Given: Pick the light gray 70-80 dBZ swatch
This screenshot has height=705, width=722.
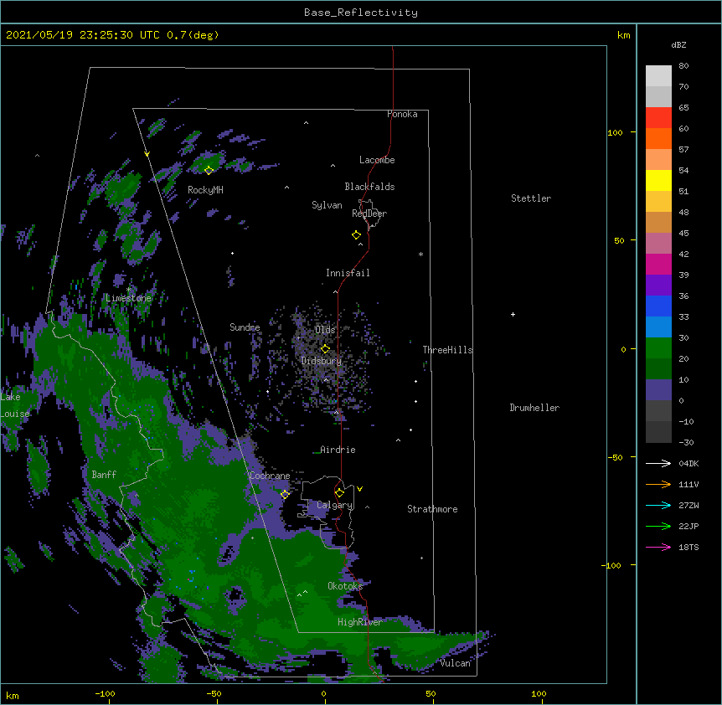Looking at the screenshot, I should click(x=658, y=76).
